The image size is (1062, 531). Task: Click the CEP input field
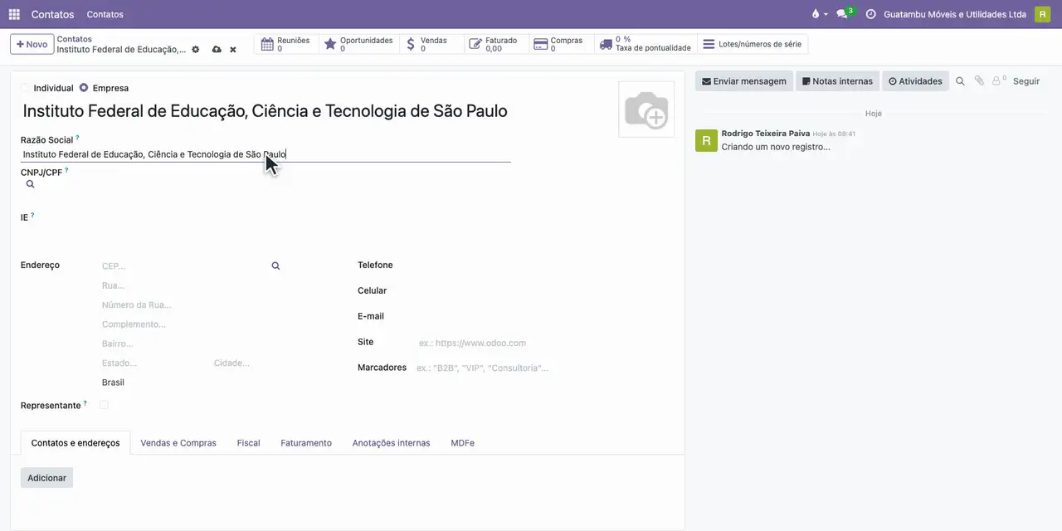(x=184, y=266)
